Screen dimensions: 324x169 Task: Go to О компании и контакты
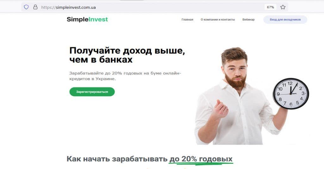click(218, 20)
